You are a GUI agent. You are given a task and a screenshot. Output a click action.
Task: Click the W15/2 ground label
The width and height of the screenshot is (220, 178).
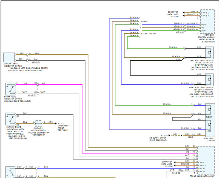coord(61,124)
